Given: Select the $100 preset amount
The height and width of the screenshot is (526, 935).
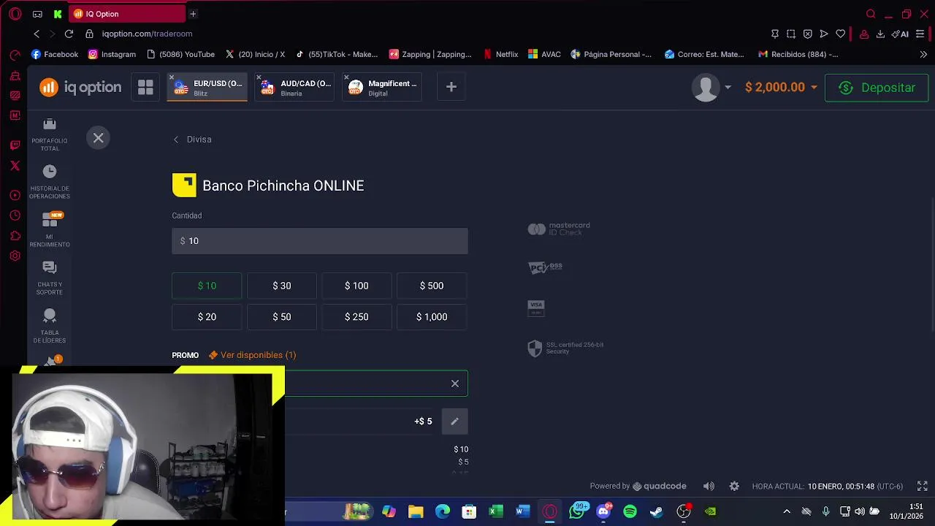Looking at the screenshot, I should tap(356, 286).
